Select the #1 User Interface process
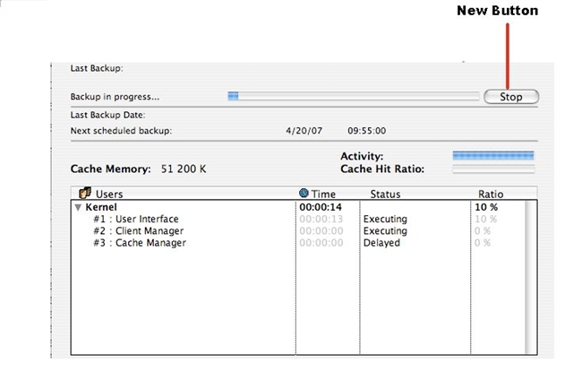This screenshot has width=582, height=372. click(x=136, y=219)
